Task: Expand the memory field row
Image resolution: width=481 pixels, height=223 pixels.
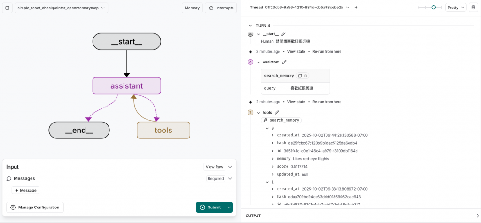Action: tap(272, 159)
